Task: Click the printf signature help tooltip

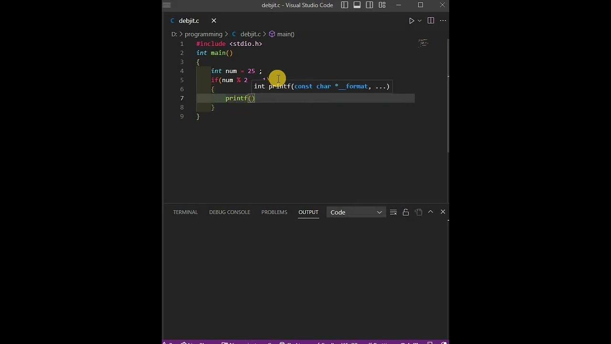Action: click(322, 86)
